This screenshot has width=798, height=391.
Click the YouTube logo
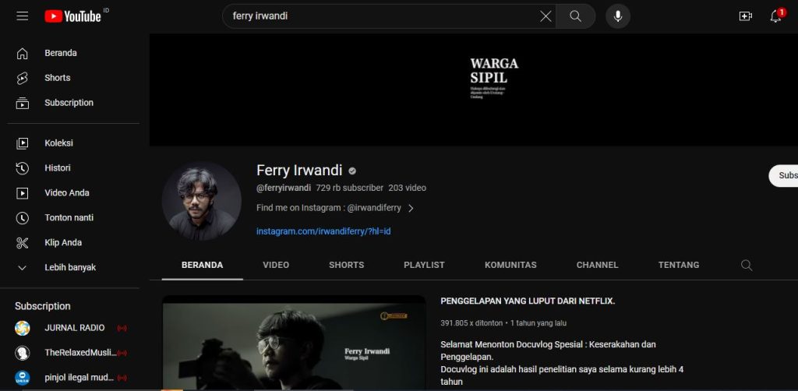pyautogui.click(x=73, y=16)
